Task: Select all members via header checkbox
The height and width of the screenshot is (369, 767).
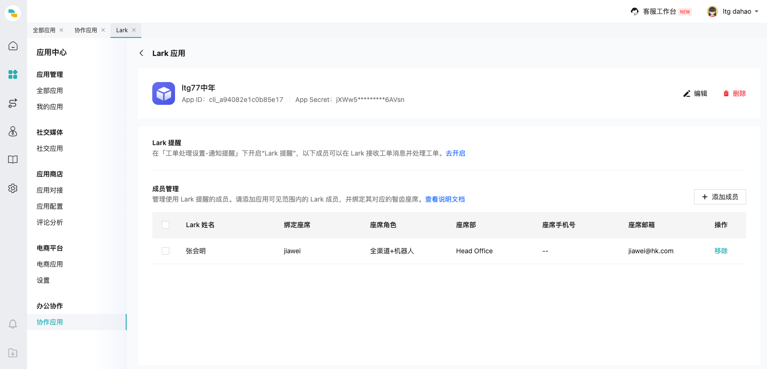Action: 166,225
